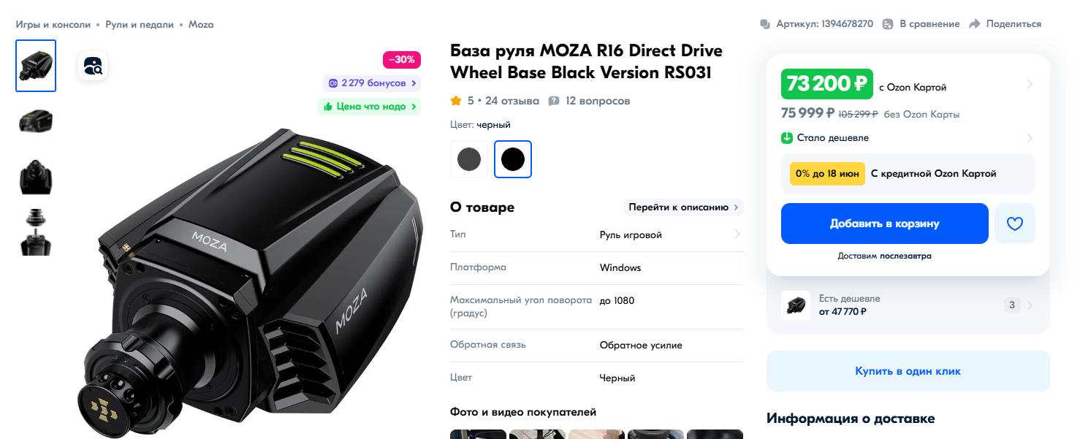Image resolution: width=1080 pixels, height=439 pixels.
Task: Click the visual search icon over product image
Action: click(93, 66)
